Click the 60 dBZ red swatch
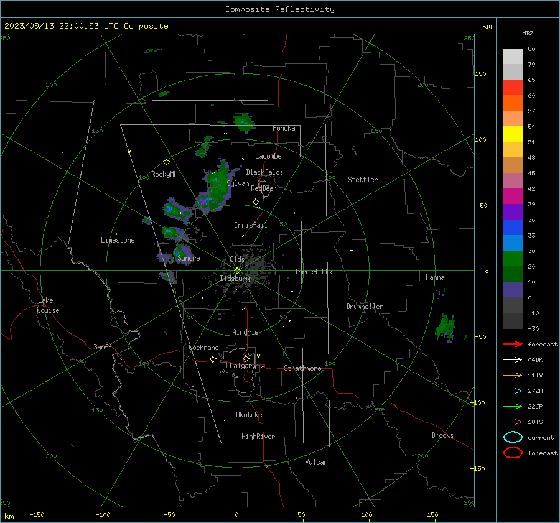The height and width of the screenshot is (523, 560). (x=513, y=87)
